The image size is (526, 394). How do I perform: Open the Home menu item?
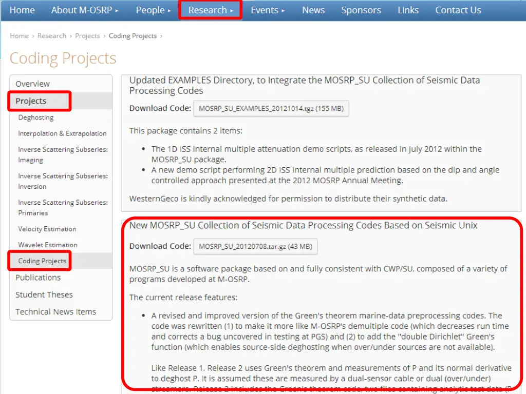(x=22, y=10)
